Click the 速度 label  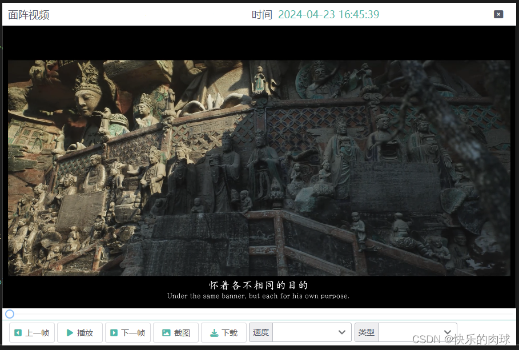coord(261,332)
